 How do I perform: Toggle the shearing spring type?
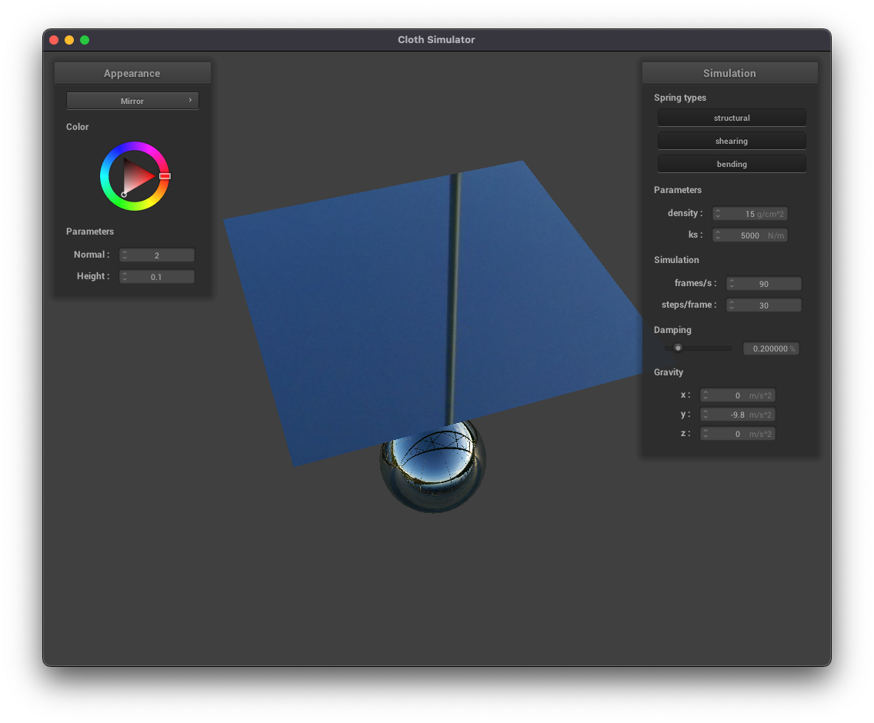(732, 141)
